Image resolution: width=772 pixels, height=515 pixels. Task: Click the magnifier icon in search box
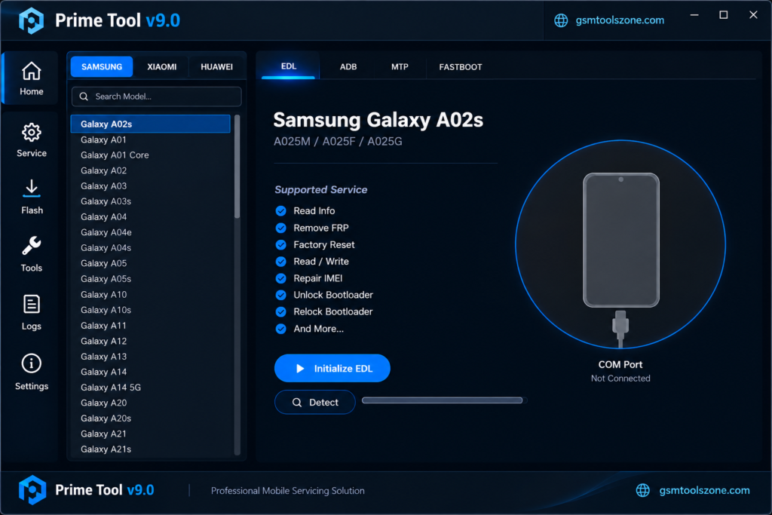84,97
